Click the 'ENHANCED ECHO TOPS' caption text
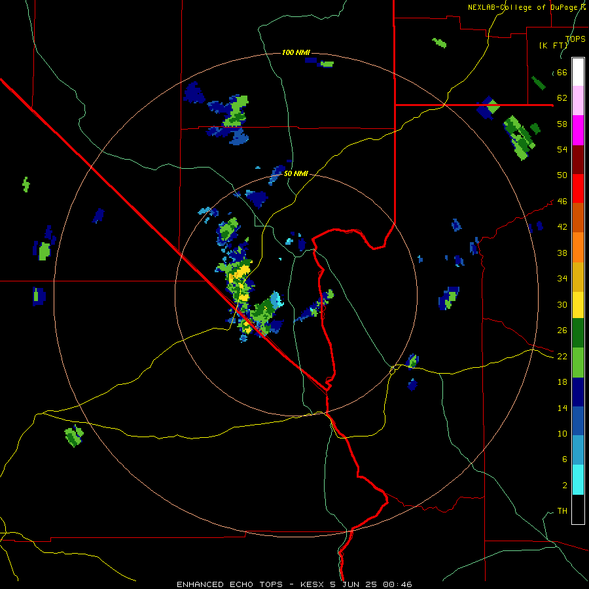The width and height of the screenshot is (589, 589). (230, 584)
